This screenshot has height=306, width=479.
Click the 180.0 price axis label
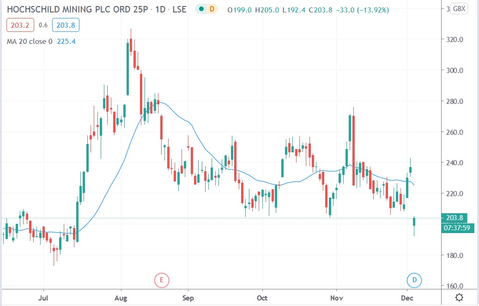pos(455,256)
